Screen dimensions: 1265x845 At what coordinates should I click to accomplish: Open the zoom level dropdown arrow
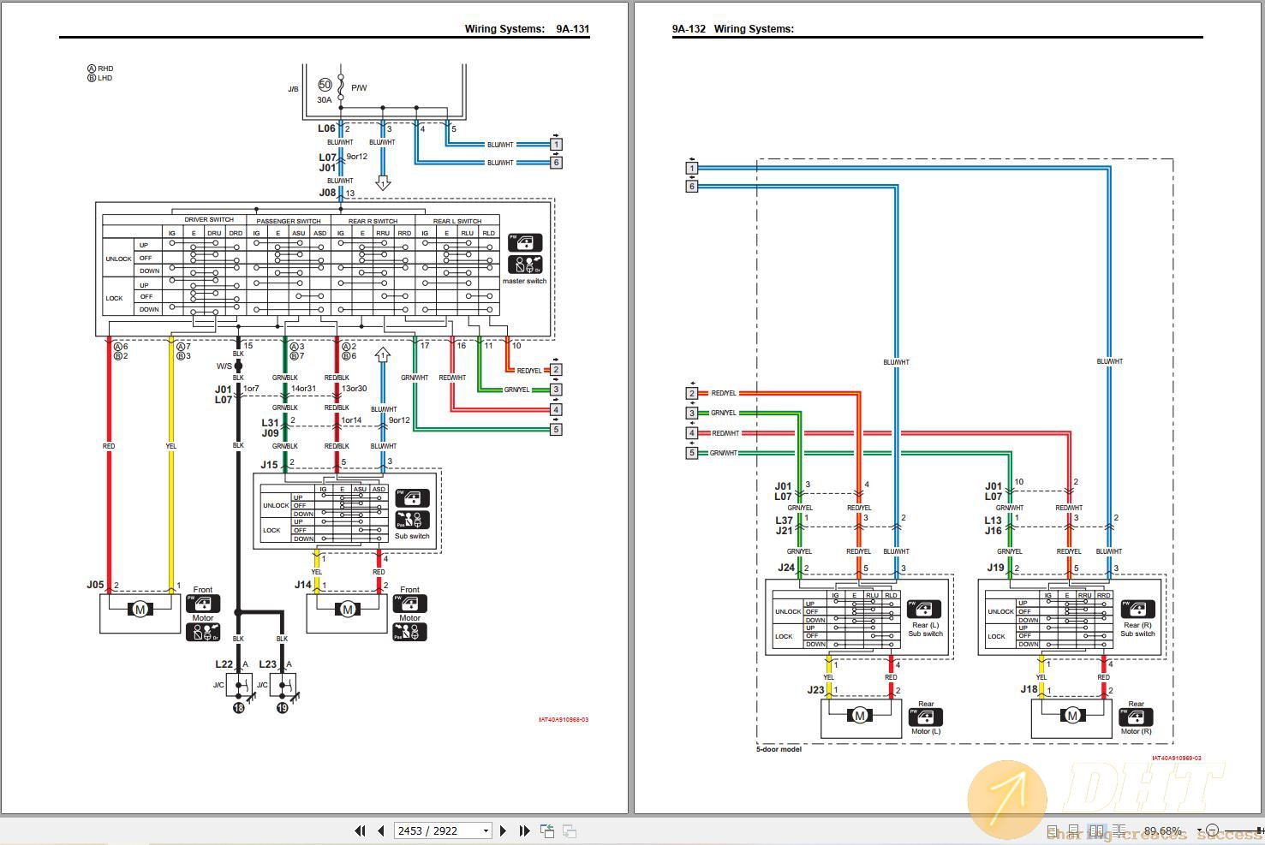point(1199,830)
